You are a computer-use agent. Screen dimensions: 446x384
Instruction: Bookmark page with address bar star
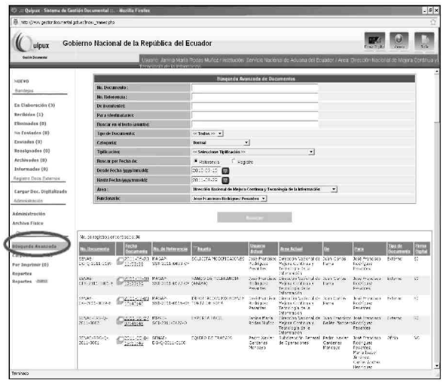click(x=433, y=22)
